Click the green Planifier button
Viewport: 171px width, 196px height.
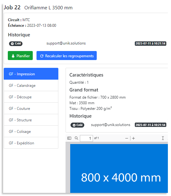click(x=20, y=55)
